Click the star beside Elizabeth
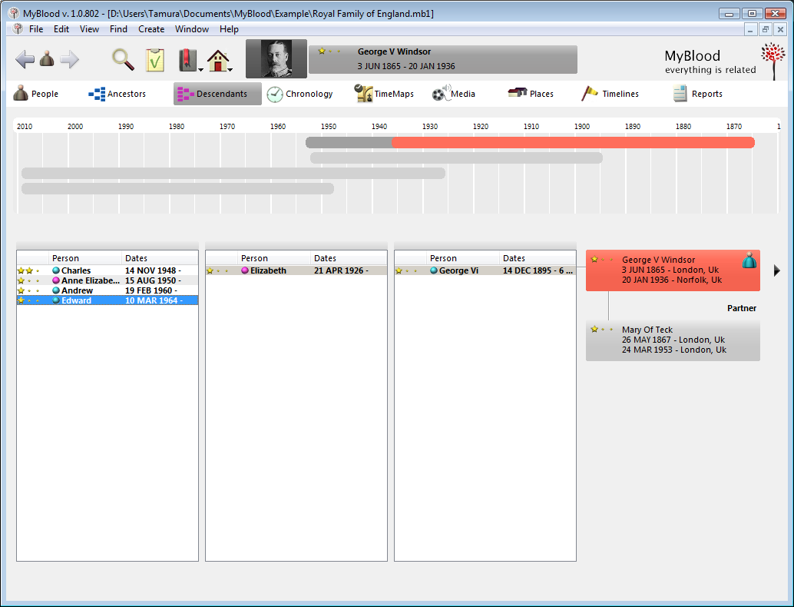The width and height of the screenshot is (794, 607). (210, 270)
